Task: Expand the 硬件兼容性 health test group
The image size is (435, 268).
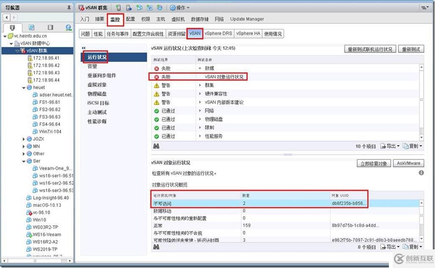Action: coord(200,94)
